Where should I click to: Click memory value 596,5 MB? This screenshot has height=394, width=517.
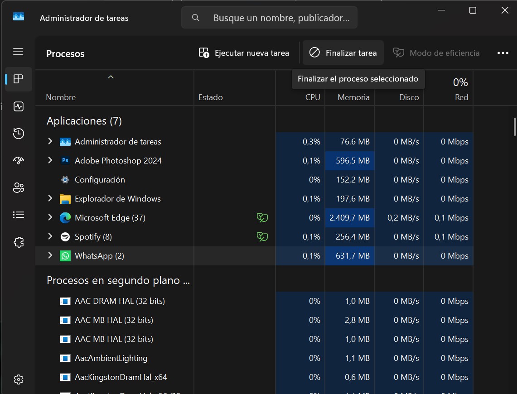pos(353,161)
